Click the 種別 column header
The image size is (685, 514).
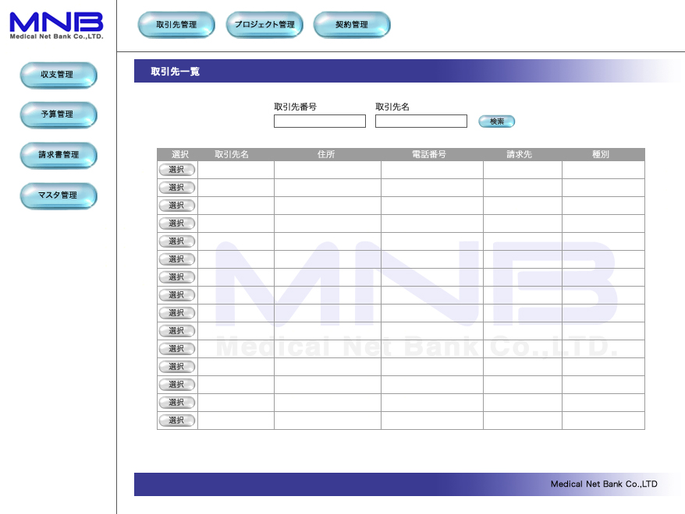602,154
